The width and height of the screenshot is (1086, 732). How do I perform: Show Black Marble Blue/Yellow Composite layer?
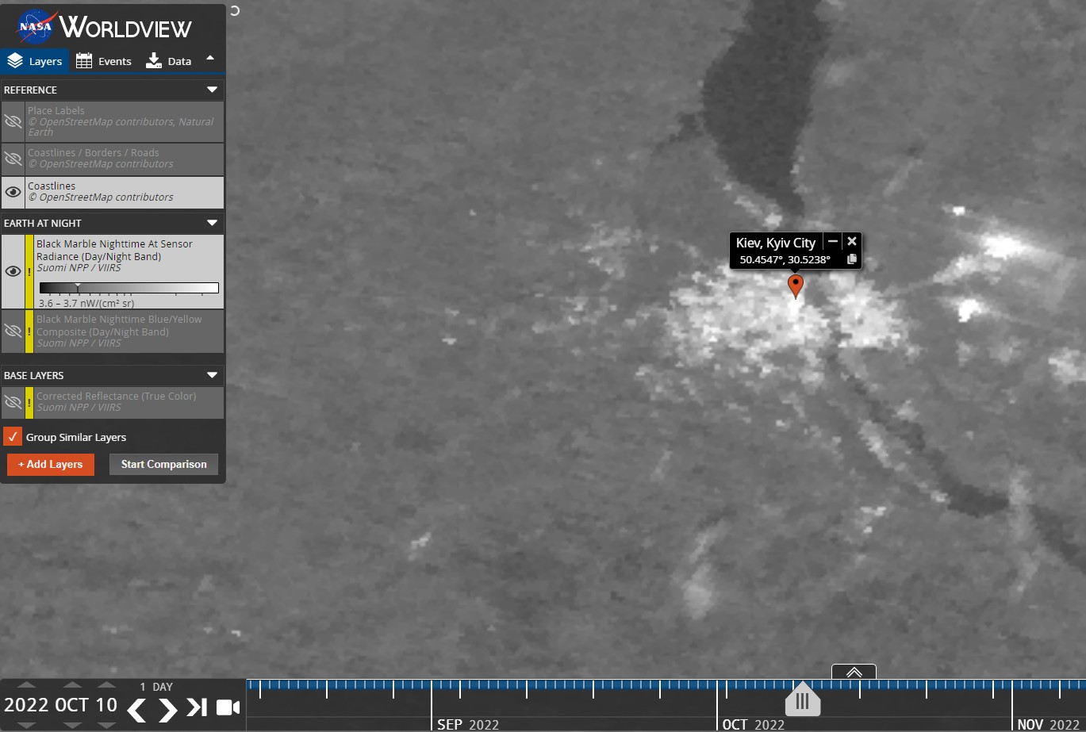tap(13, 332)
